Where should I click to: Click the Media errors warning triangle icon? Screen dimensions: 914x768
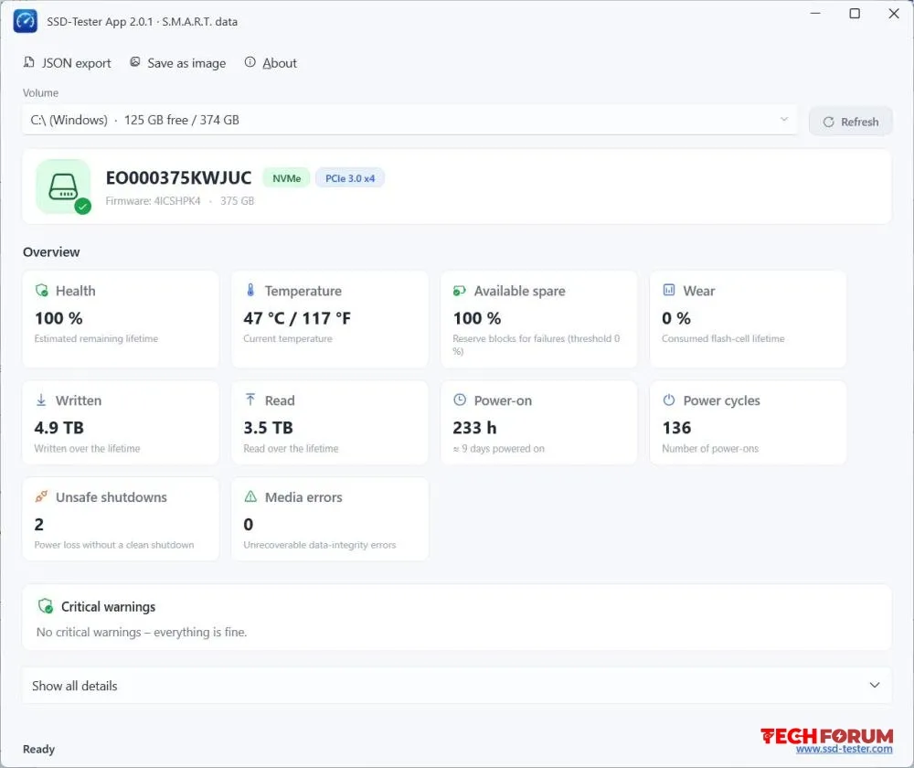tap(250, 496)
